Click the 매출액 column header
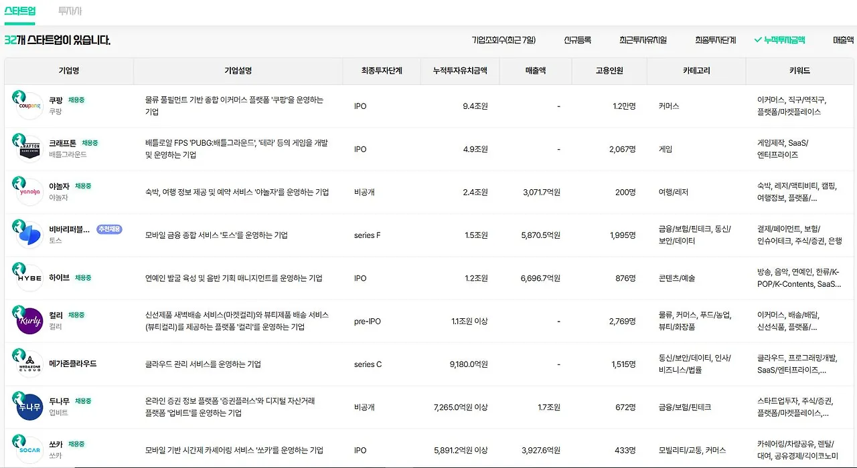Screen dimensions: 857x468 (536, 71)
